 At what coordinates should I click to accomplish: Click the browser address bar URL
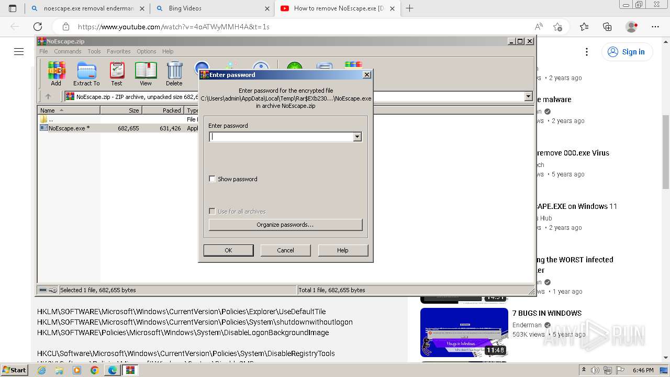click(173, 27)
